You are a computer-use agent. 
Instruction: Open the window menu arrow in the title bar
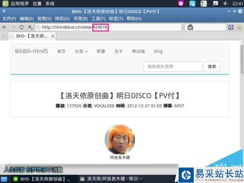tap(4, 11)
